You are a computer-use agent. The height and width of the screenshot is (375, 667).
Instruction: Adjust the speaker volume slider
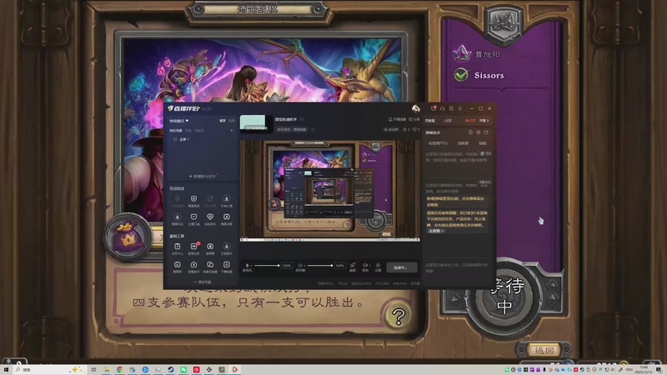pyautogui.click(x=319, y=266)
